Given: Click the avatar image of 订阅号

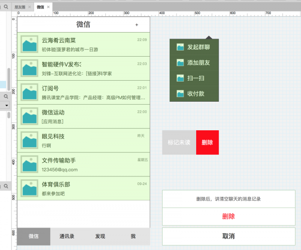Looking at the screenshot, I should click(x=30, y=92).
